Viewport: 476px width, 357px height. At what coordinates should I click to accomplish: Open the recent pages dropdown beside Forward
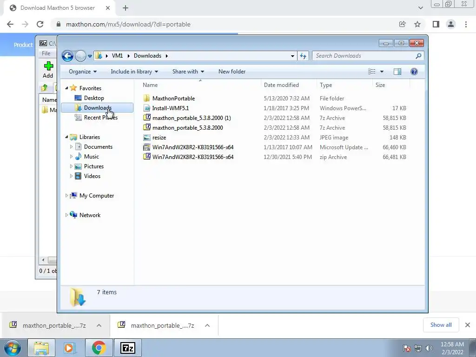pos(90,56)
